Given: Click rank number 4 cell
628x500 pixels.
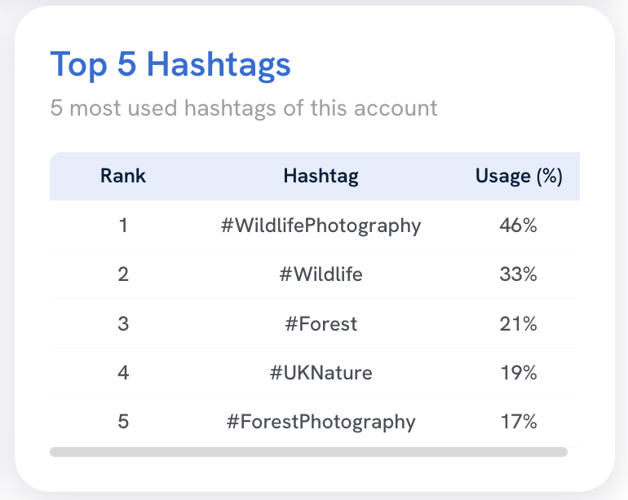Looking at the screenshot, I should (123, 373).
